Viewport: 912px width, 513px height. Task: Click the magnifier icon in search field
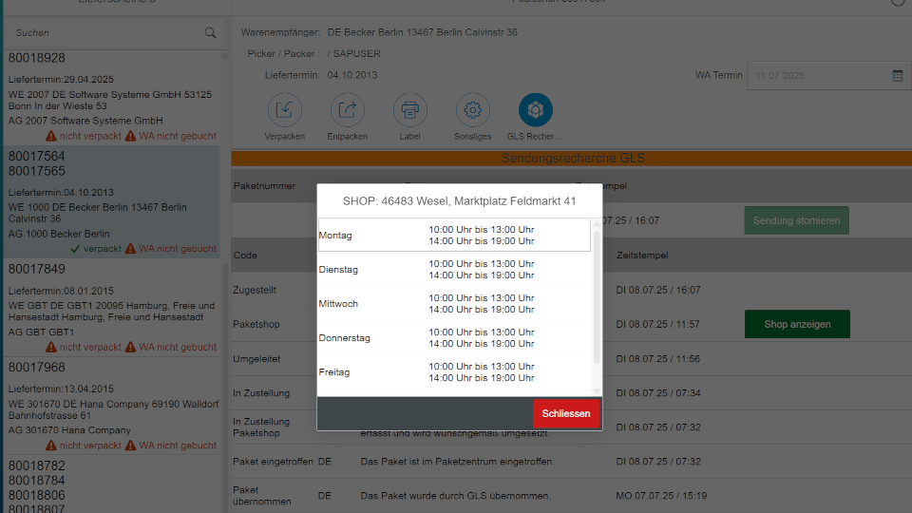coord(210,33)
